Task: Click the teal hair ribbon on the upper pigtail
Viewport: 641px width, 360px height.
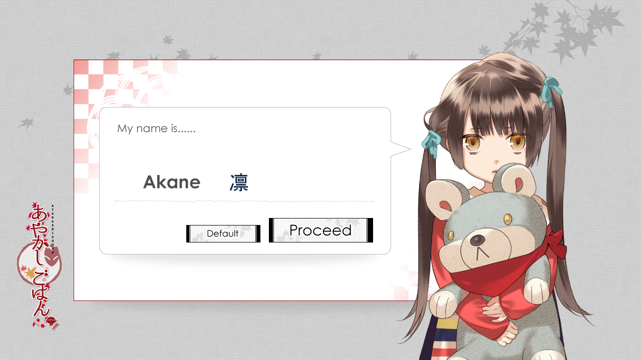Action: 551,91
